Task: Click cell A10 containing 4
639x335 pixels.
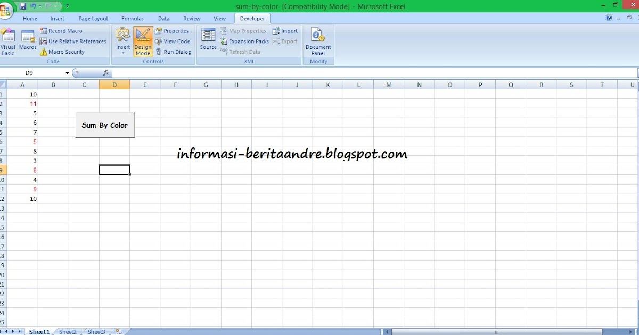Action: [22, 180]
